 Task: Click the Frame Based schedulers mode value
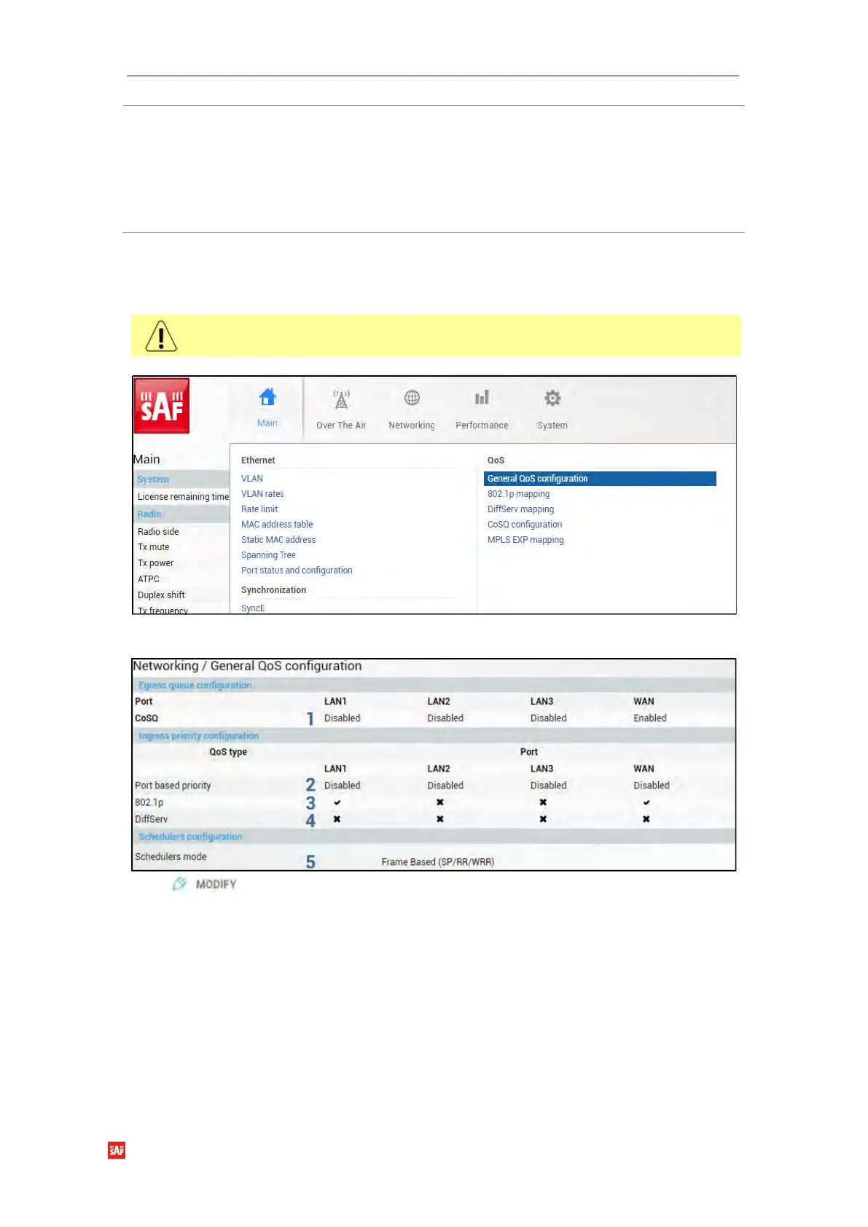pyautogui.click(x=437, y=862)
